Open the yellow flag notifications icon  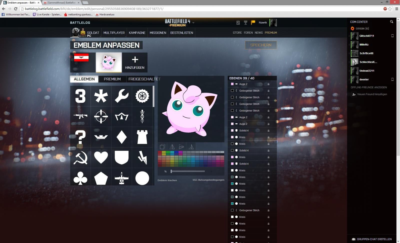pos(253,22)
